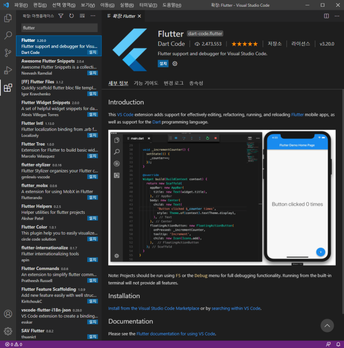Click the VS Code logo in title bar
The image size is (344, 348).
coord(6,5)
